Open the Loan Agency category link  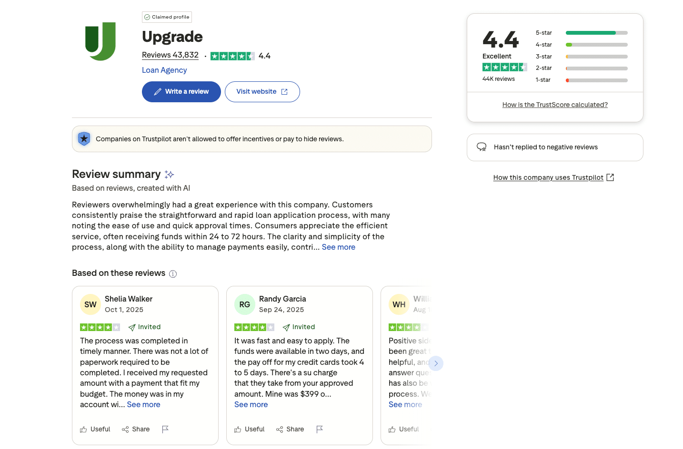click(164, 70)
